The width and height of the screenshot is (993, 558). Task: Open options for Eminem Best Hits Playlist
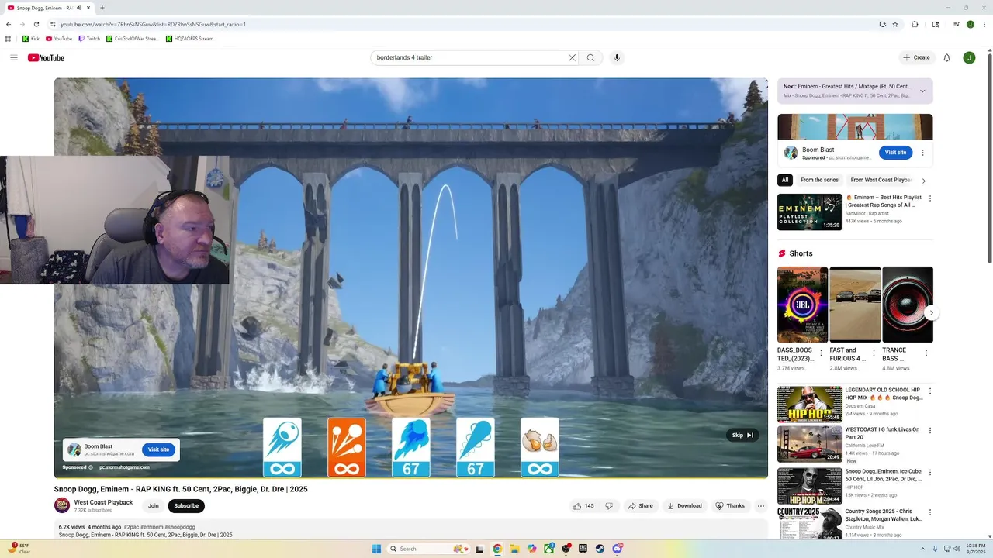[x=930, y=198]
